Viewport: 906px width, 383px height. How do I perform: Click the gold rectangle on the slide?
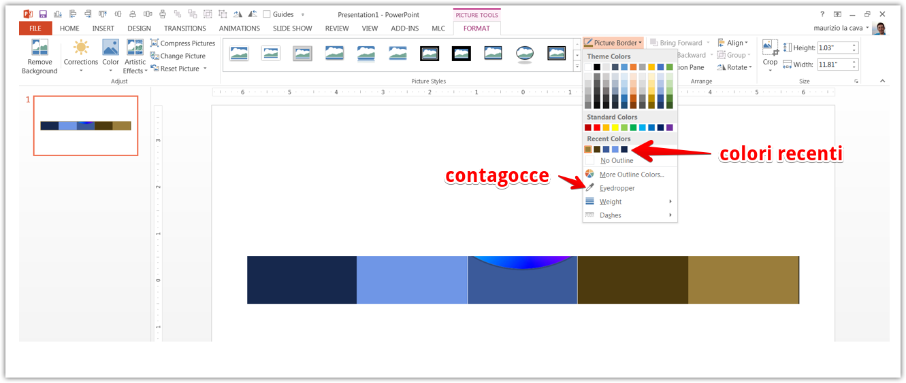point(743,280)
